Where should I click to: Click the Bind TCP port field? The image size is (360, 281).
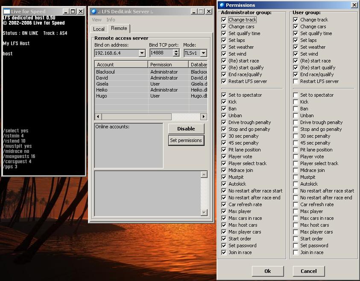click(161, 53)
